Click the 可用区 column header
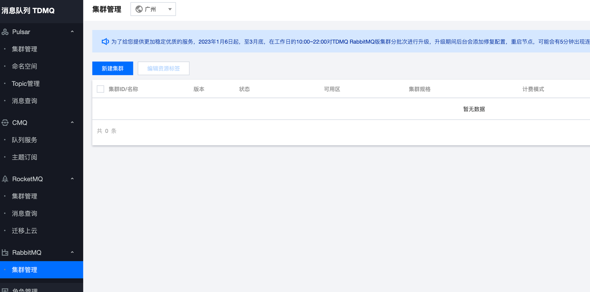590x292 pixels. [x=332, y=89]
